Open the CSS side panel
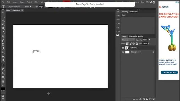 (x=118, y=31)
